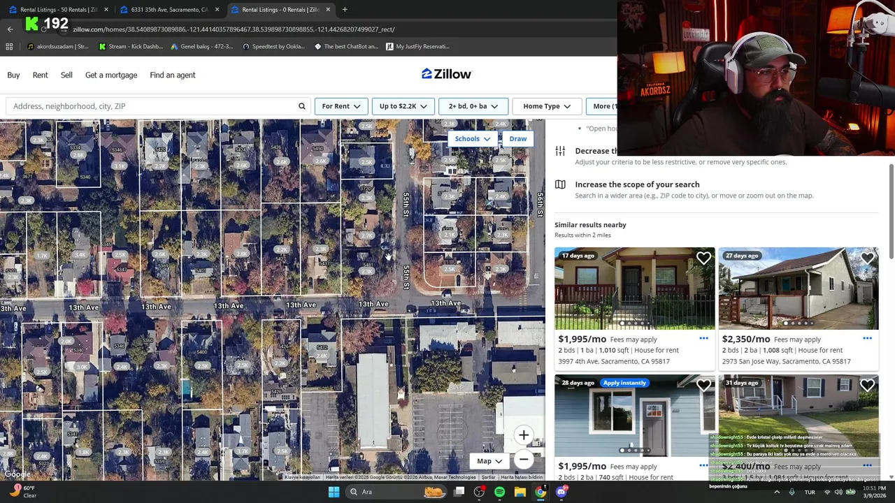895x503 pixels.
Task: Open Spotify from the taskbar
Action: point(499,492)
